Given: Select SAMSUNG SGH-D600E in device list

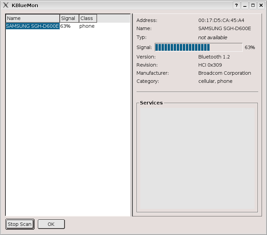Looking at the screenshot, I should tap(33, 26).
